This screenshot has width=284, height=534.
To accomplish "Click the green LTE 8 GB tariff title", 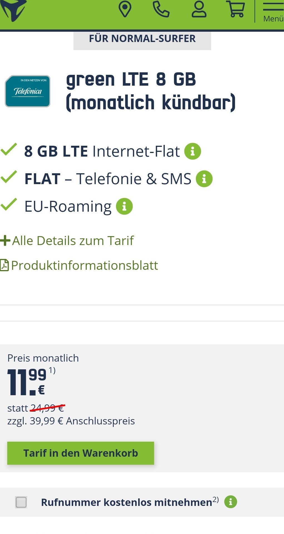I will [151, 91].
